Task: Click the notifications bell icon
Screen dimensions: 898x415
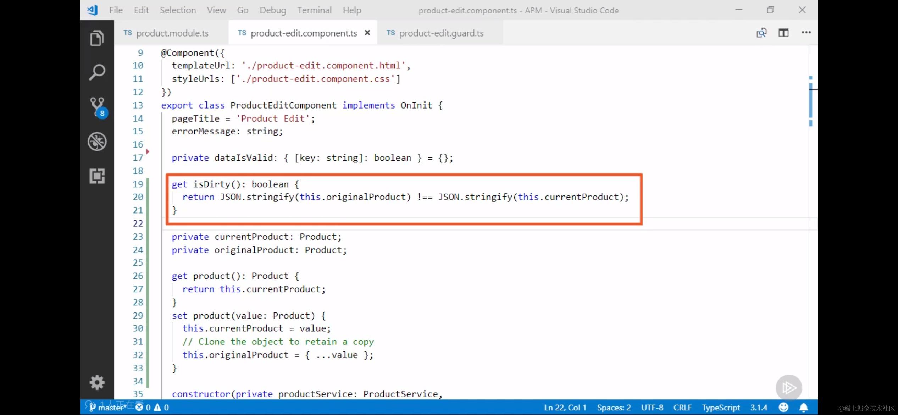Action: 804,408
